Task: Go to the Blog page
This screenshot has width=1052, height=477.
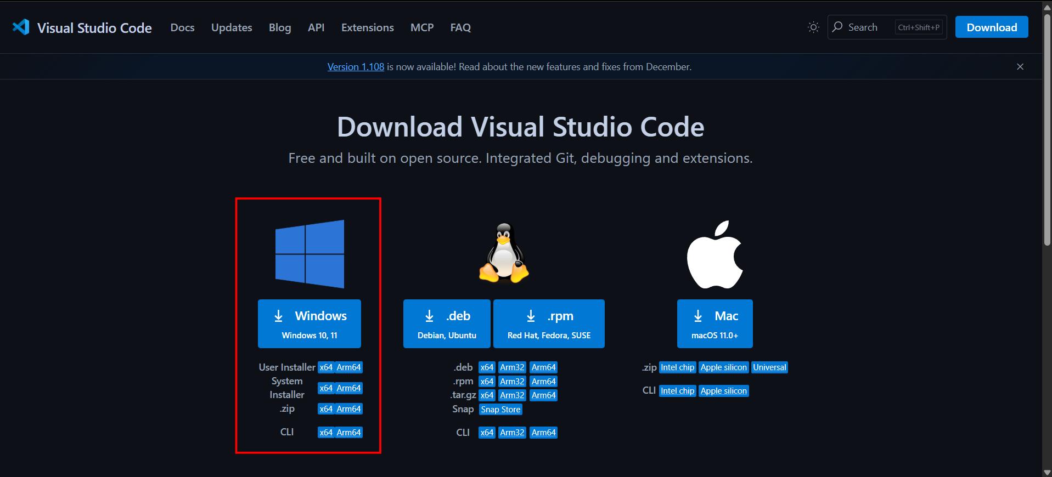Action: [x=280, y=27]
